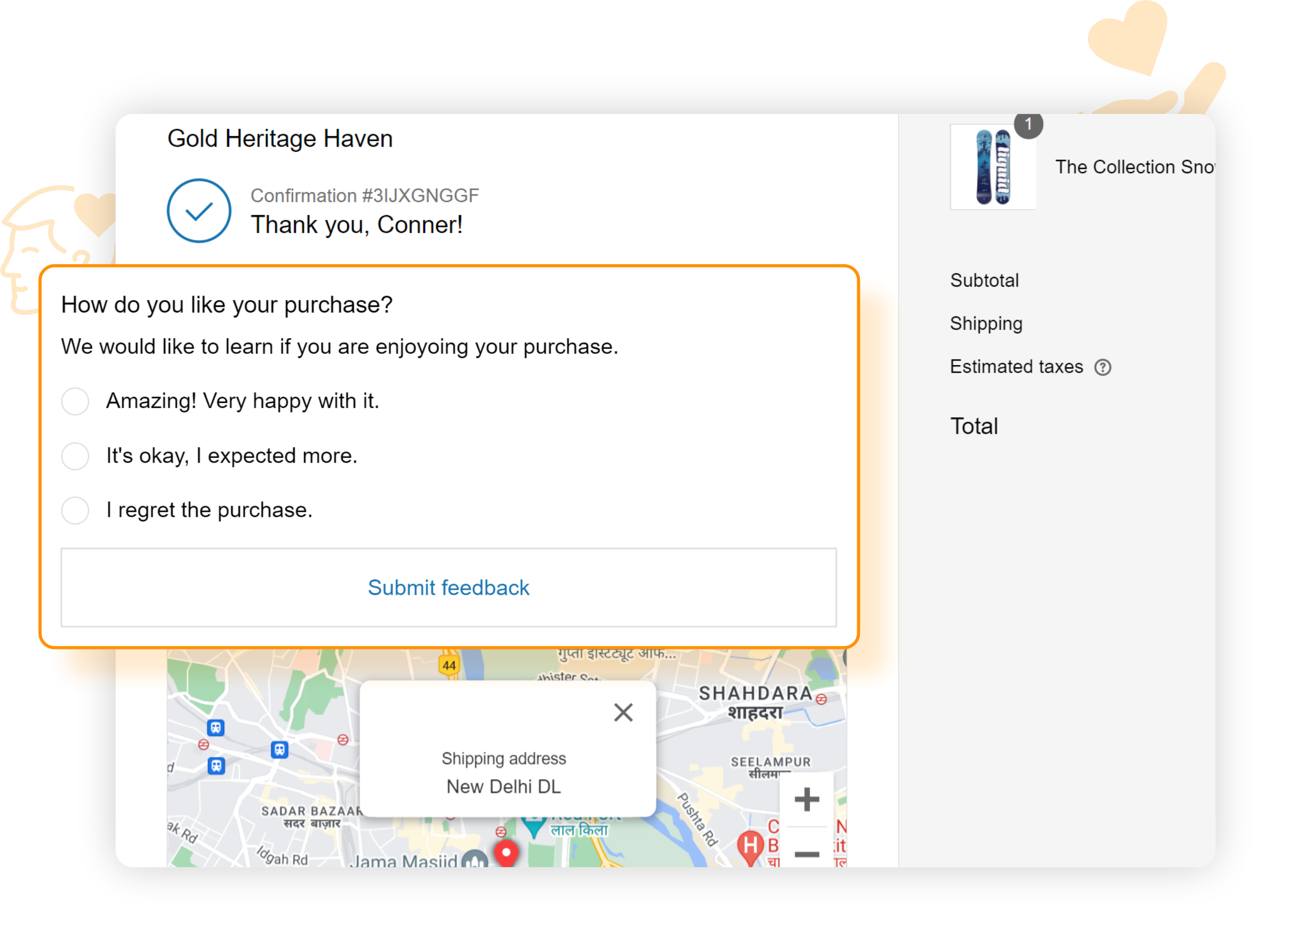Open the snowboard product thumbnail
The image size is (1291, 943).
pos(992,167)
